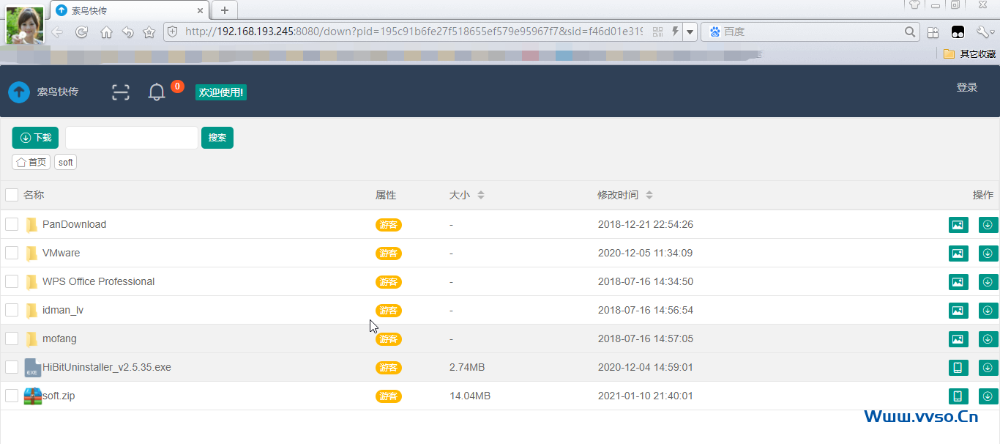The image size is (1000, 444).
Task: Click phone icon for HiBitUninstaller_v2.5.35.exe
Action: (x=958, y=368)
